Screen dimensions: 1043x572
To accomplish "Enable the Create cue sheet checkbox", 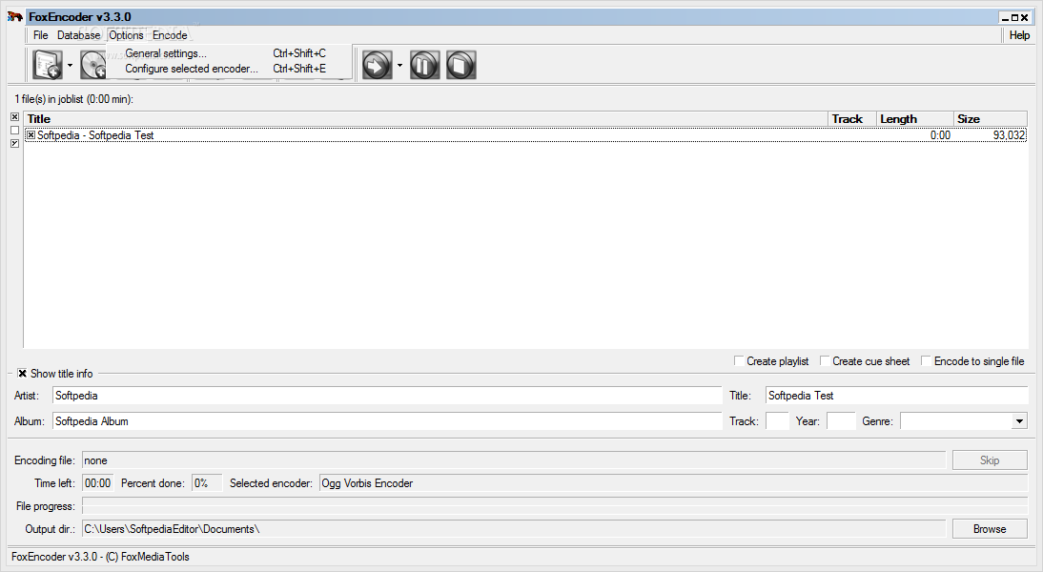I will pos(824,360).
